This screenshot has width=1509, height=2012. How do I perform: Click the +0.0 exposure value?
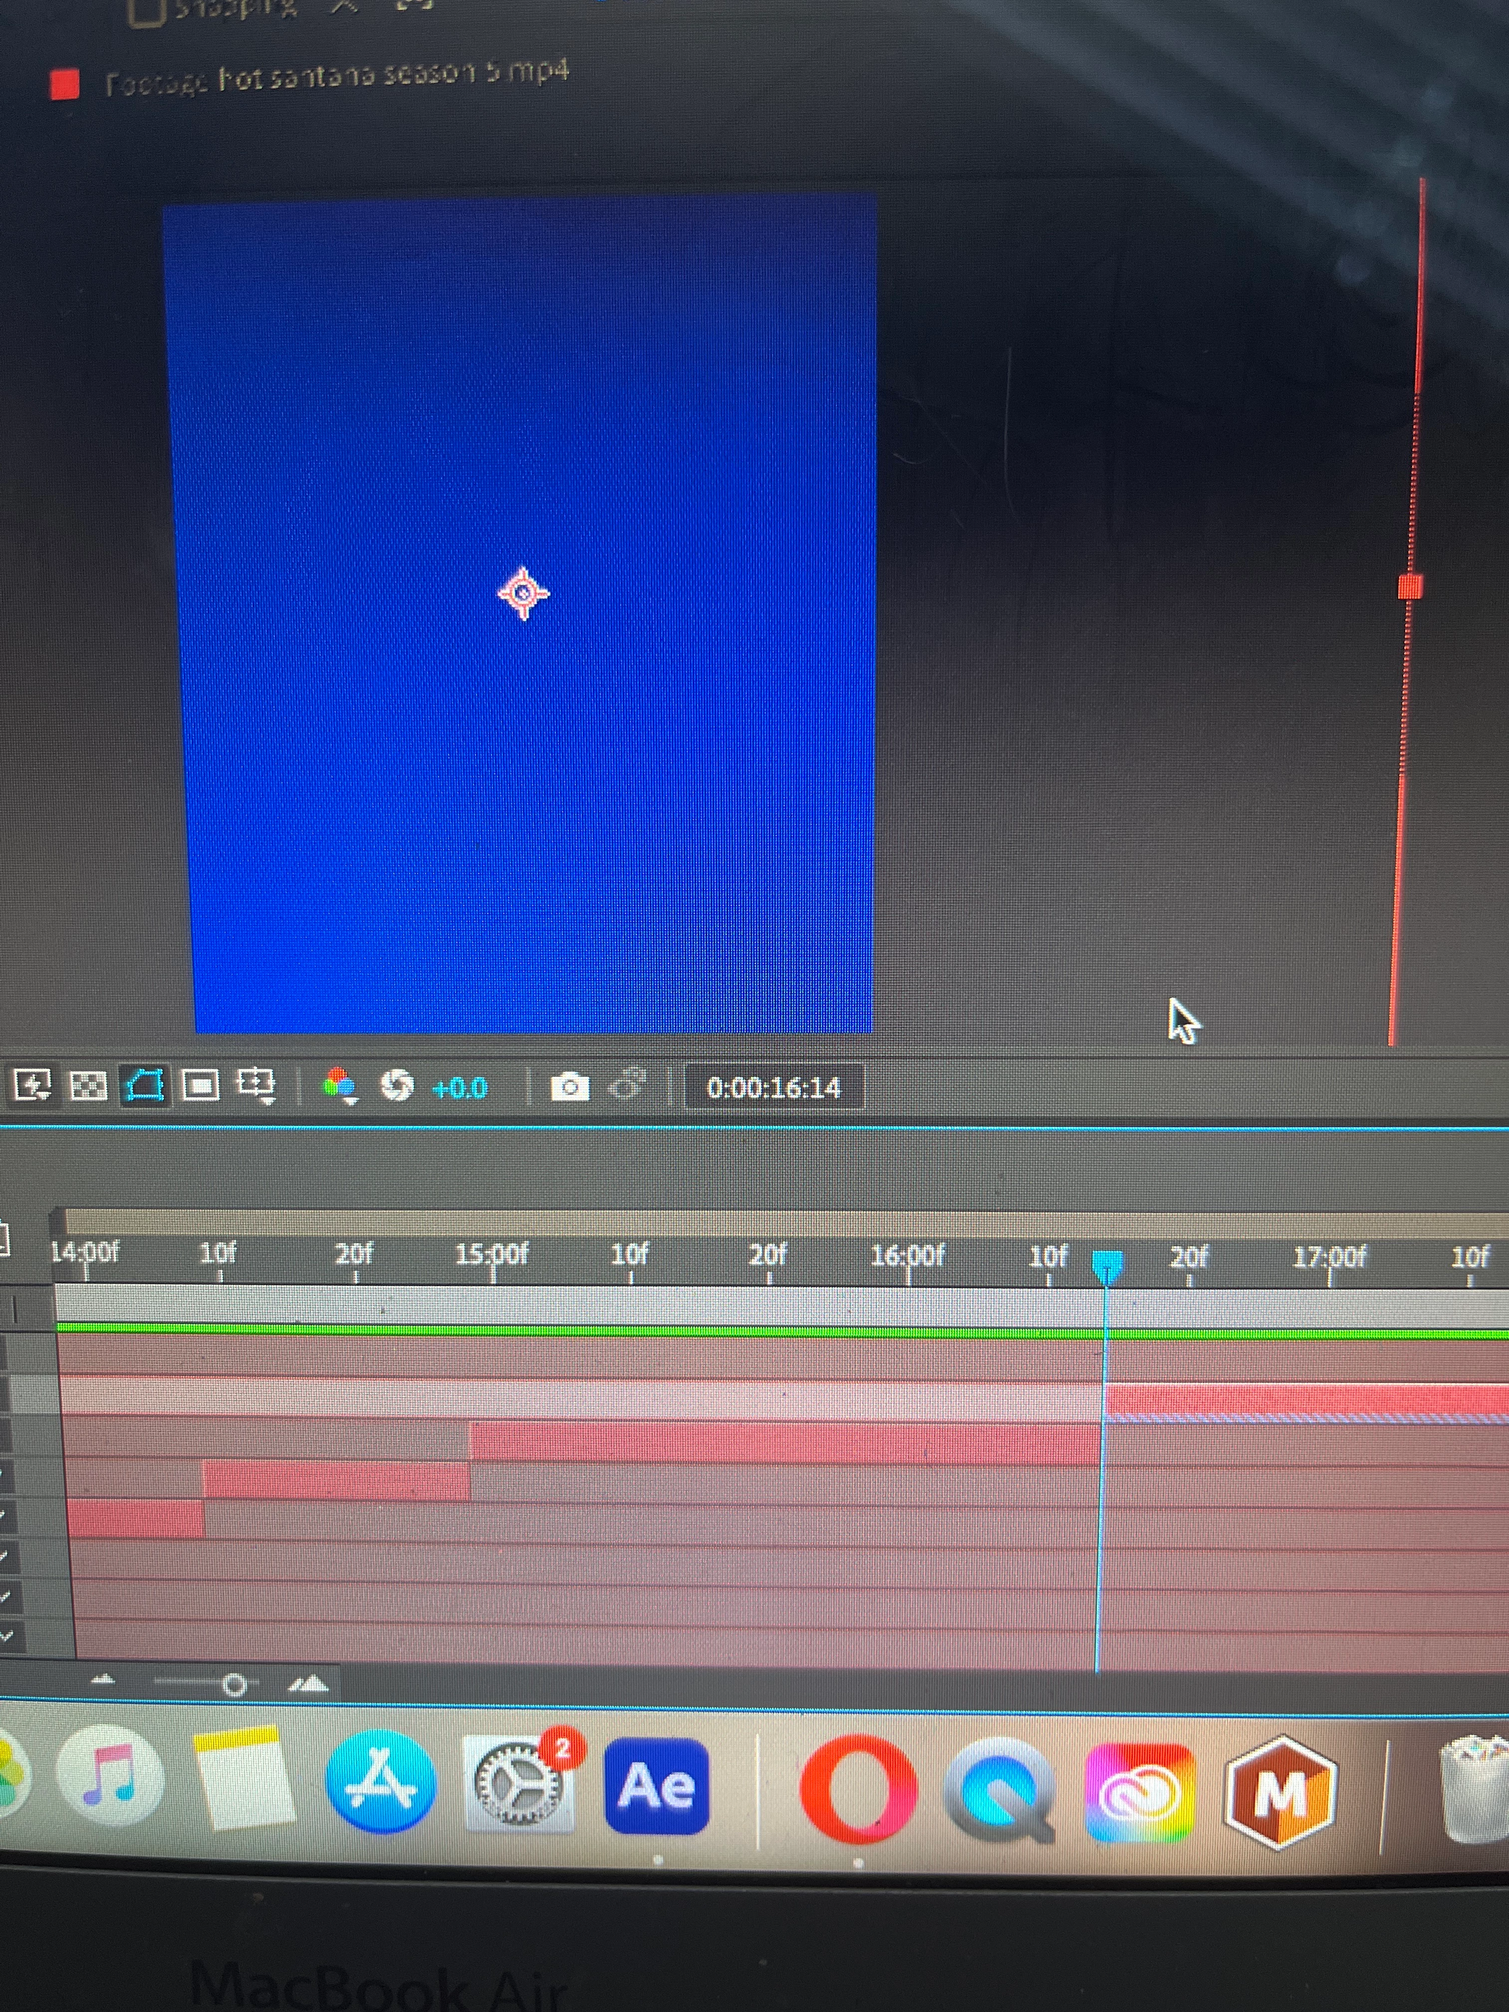click(460, 1088)
